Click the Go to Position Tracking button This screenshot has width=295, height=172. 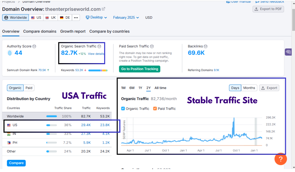tap(140, 69)
